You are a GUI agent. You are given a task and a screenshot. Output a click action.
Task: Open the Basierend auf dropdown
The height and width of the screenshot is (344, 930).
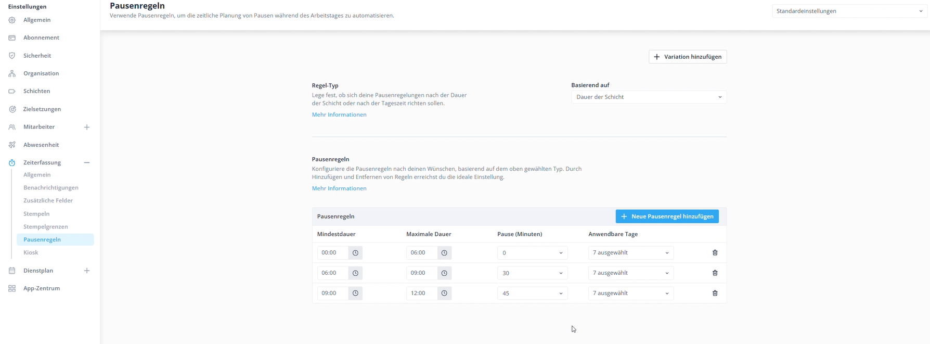[649, 97]
